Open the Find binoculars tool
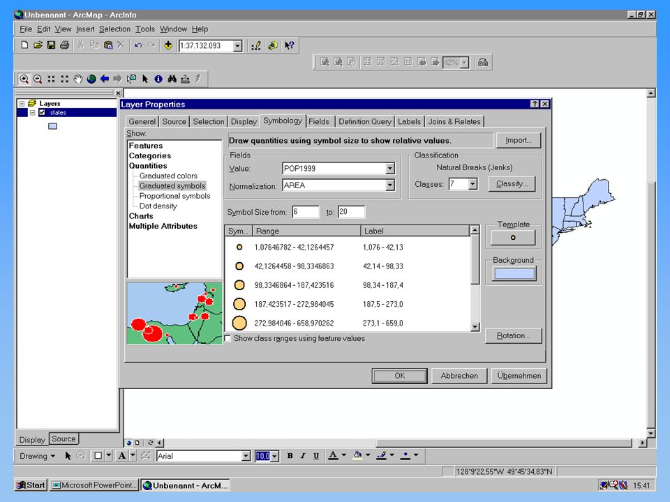Screen dimensions: 670x502 172,79
